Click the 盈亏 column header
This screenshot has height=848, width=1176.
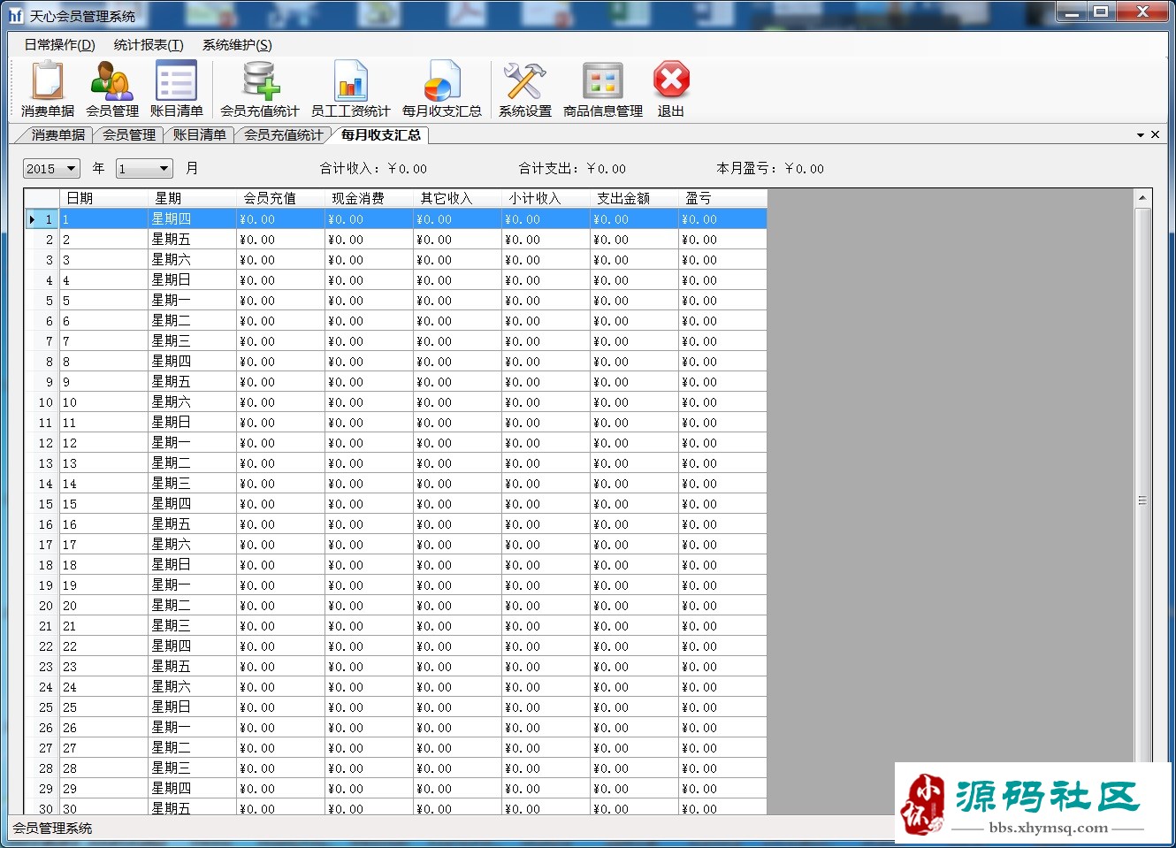(722, 198)
